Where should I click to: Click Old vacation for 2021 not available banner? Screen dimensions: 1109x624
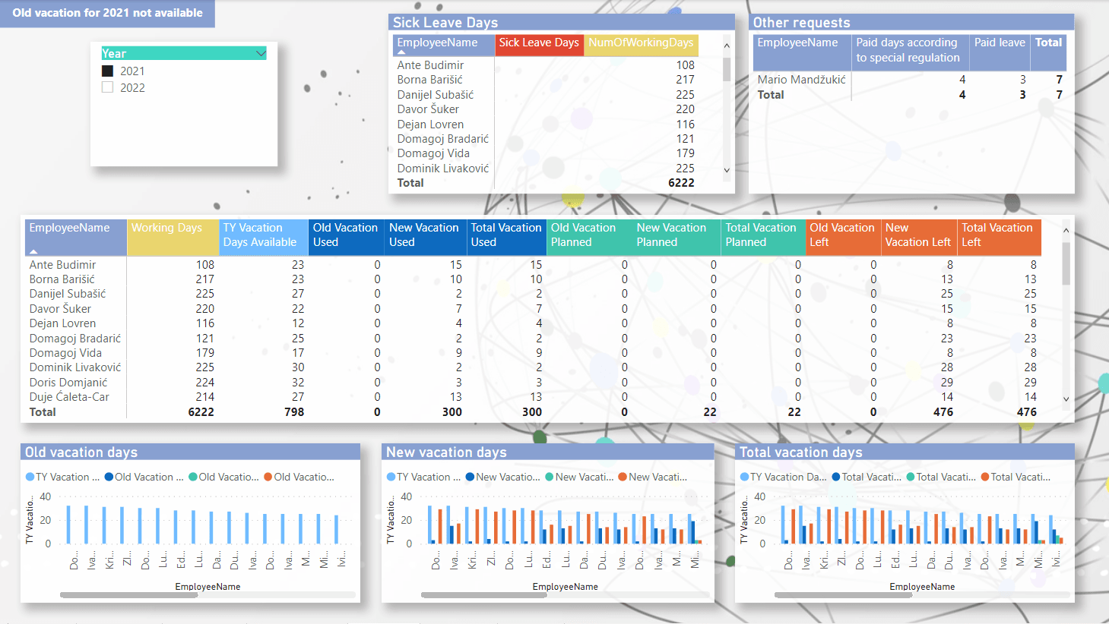pyautogui.click(x=107, y=13)
